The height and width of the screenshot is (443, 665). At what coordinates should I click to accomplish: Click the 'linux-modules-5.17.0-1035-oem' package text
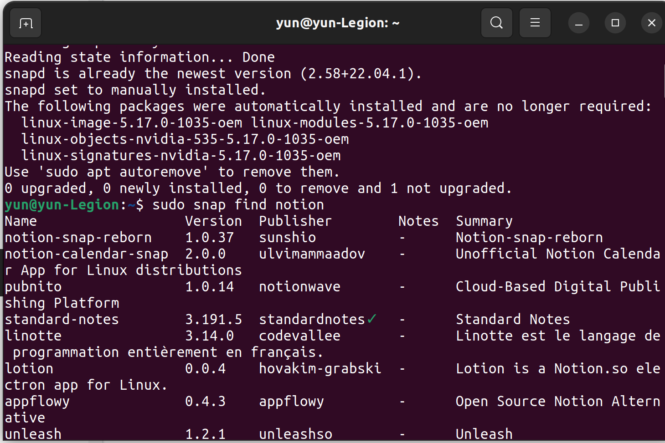click(370, 123)
